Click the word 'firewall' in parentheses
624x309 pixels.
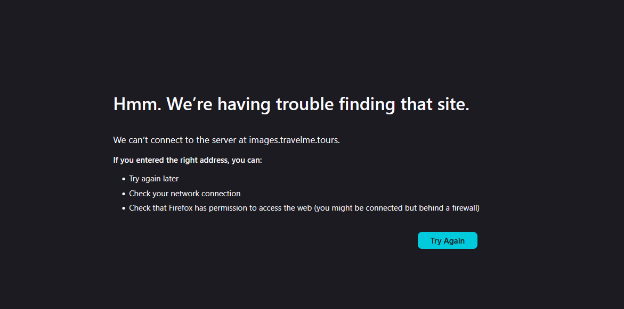(463, 208)
